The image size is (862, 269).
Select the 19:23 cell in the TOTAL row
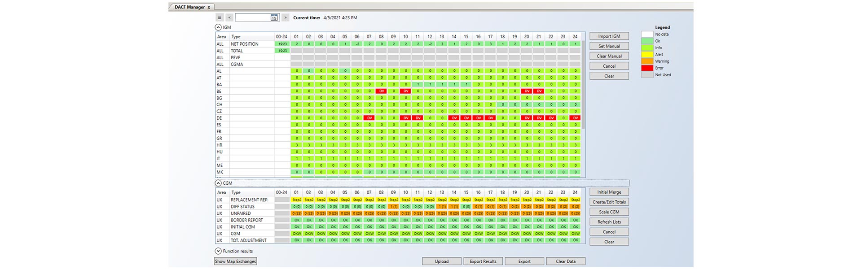282,51
